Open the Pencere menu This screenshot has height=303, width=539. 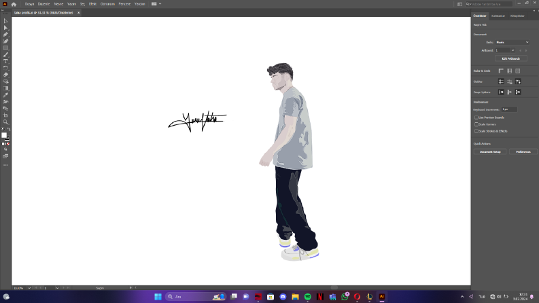[124, 4]
